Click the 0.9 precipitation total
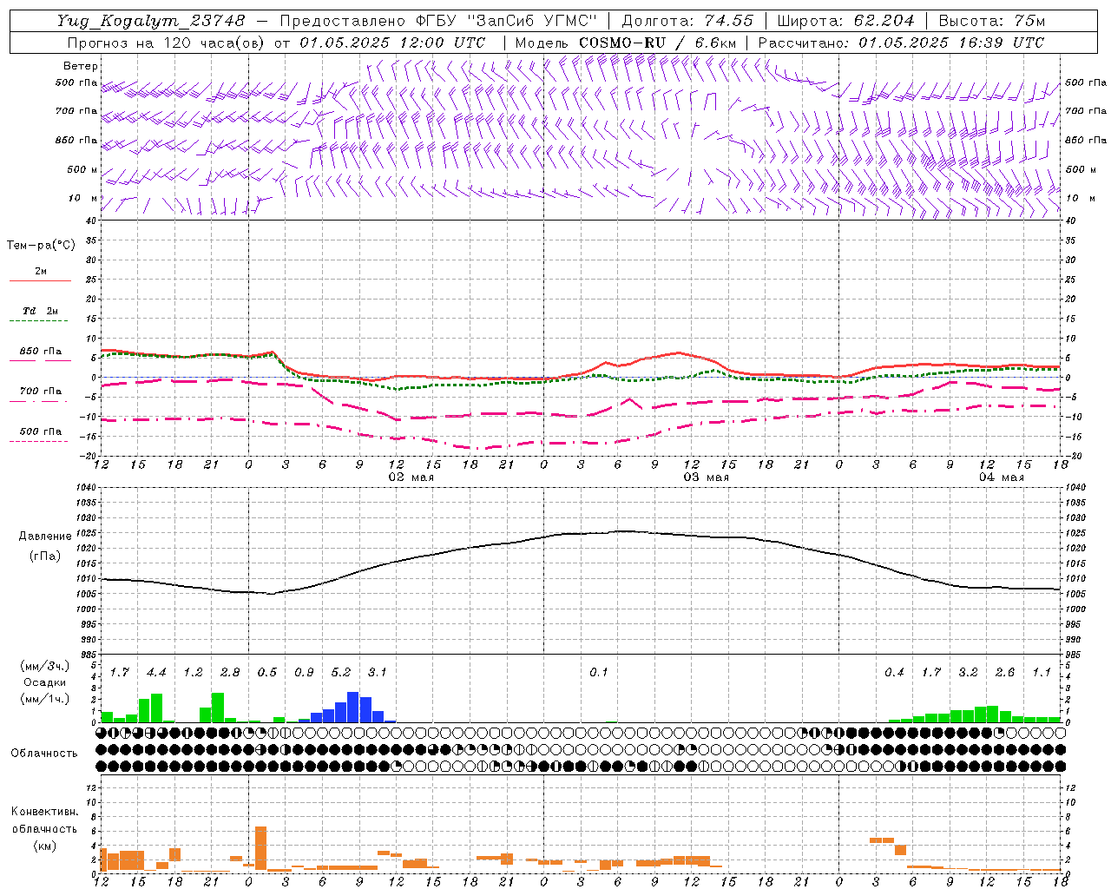1111x889 pixels. click(x=304, y=673)
